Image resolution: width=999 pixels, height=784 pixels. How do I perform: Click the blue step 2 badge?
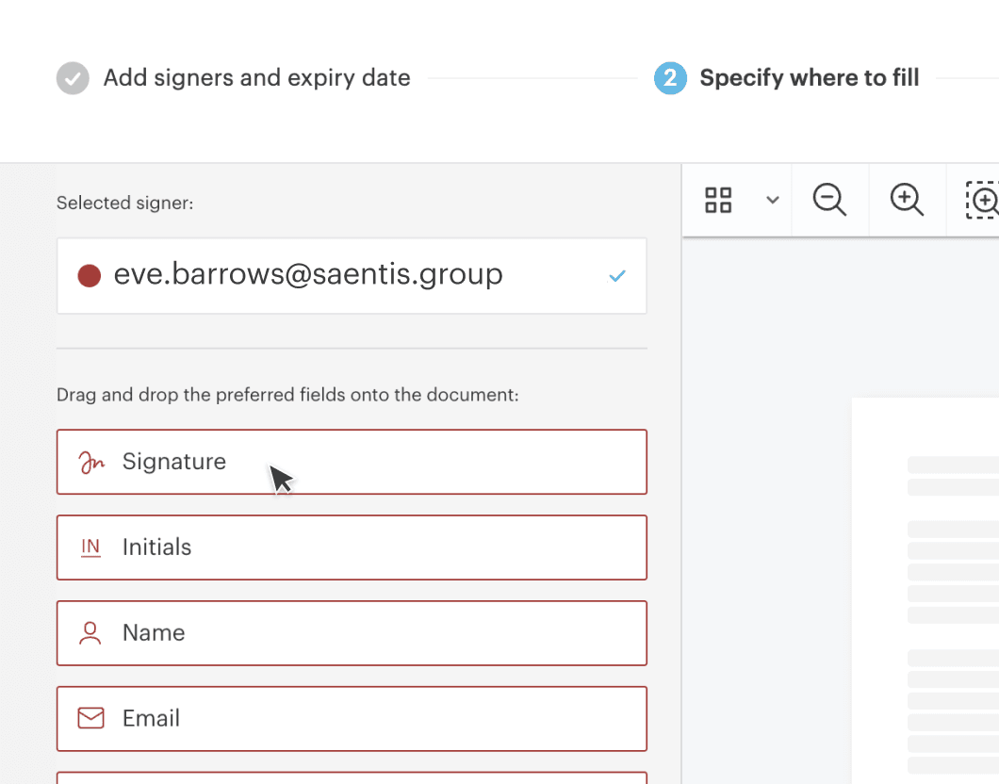click(x=670, y=78)
